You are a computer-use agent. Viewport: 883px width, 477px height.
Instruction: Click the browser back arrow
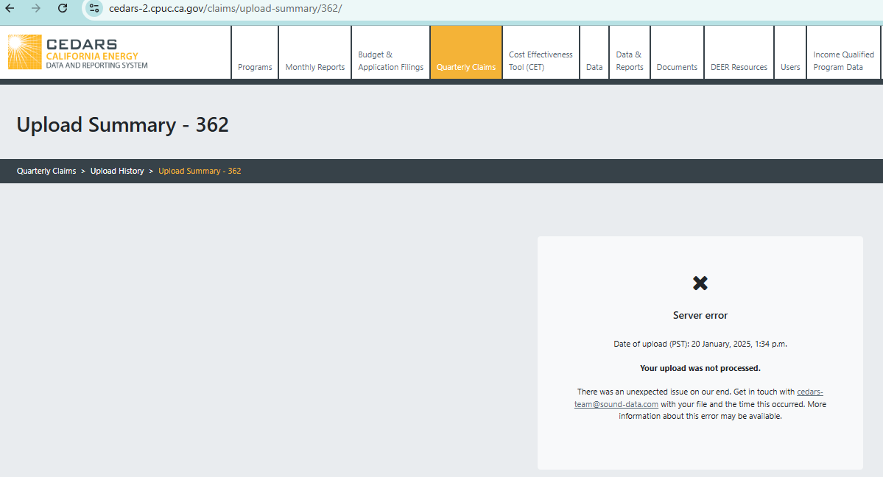point(10,8)
